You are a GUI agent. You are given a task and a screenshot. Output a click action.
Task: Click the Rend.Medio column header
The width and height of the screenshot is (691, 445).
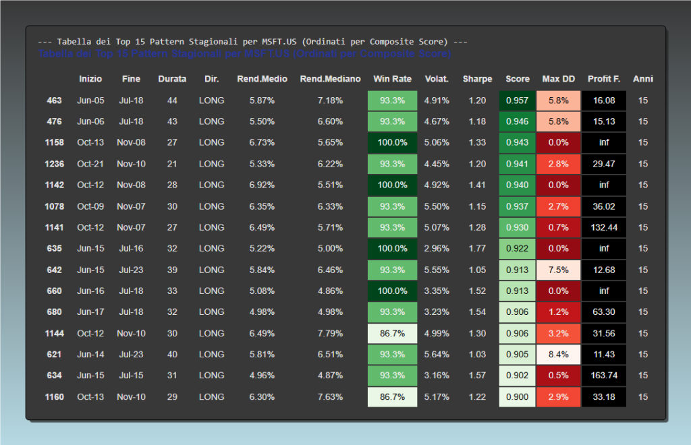click(x=262, y=79)
